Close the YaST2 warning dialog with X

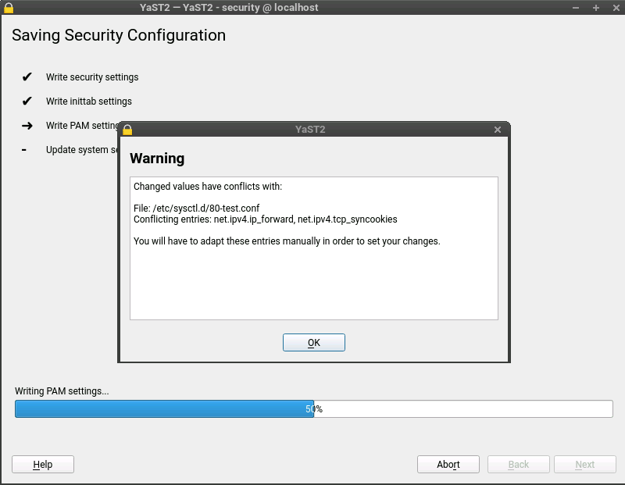point(498,130)
